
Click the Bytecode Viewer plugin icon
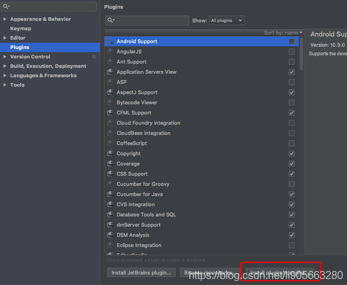110,102
